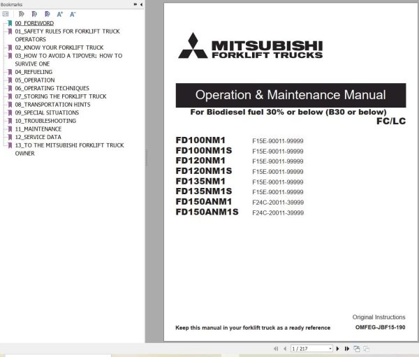Select the 05_OPERATION bookmark
419x357 pixels.
click(35, 80)
